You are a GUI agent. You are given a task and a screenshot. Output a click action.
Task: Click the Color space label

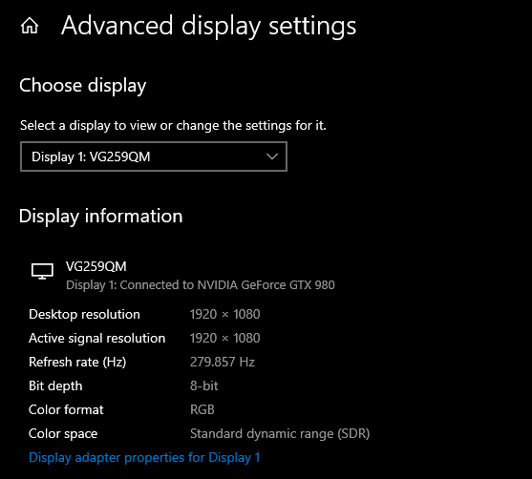point(63,433)
